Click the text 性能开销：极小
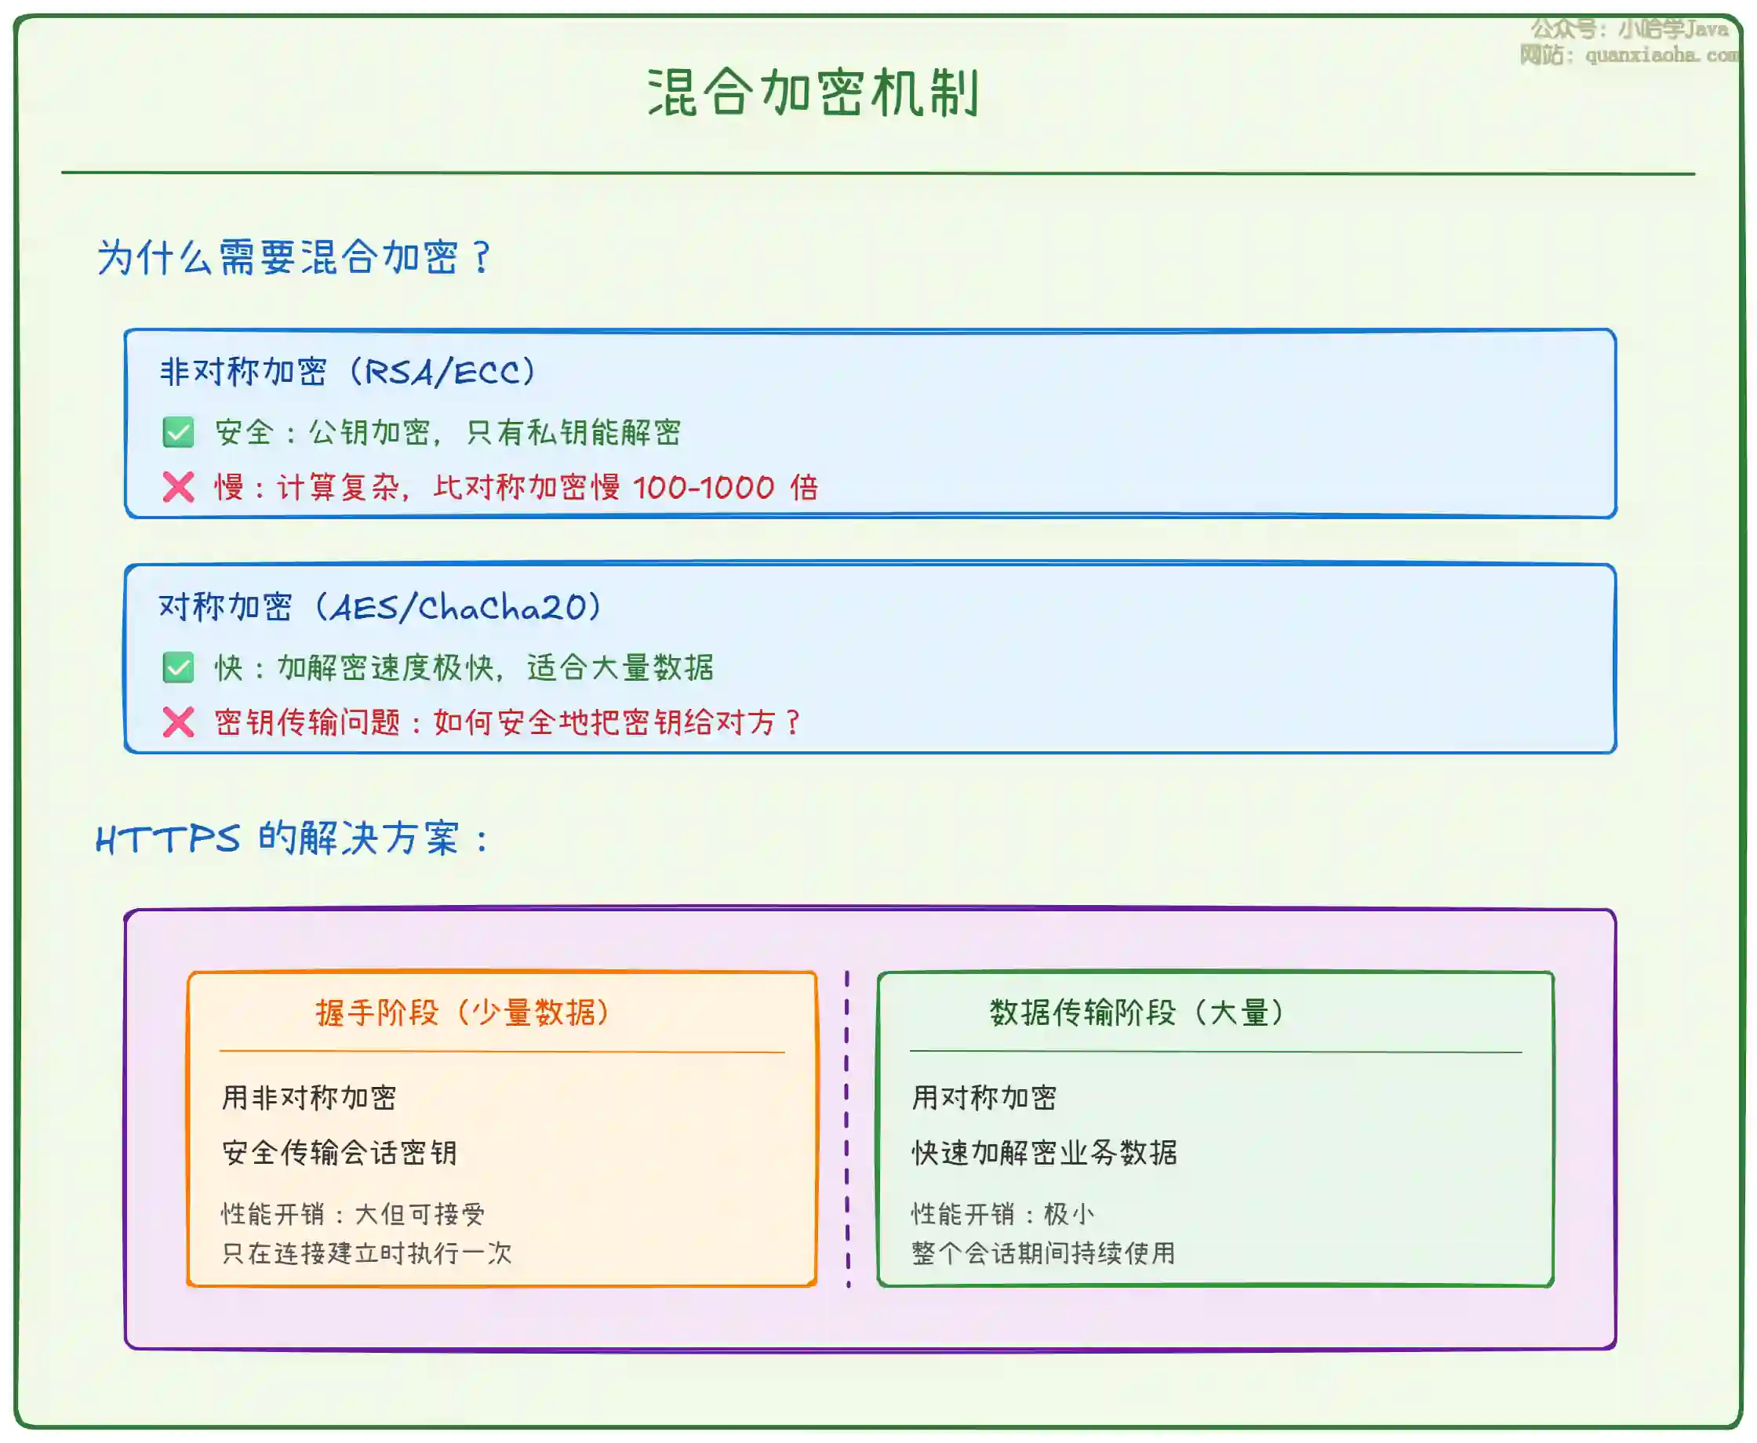 tap(1002, 1215)
